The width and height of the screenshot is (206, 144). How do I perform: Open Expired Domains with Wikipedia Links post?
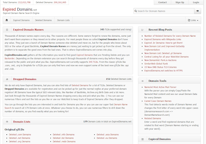(163, 39)
